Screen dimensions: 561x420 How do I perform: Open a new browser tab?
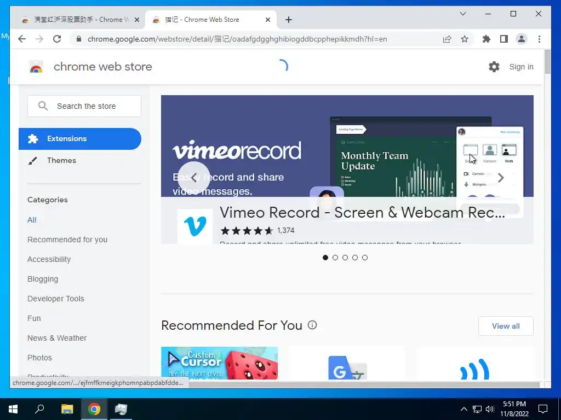point(289,20)
